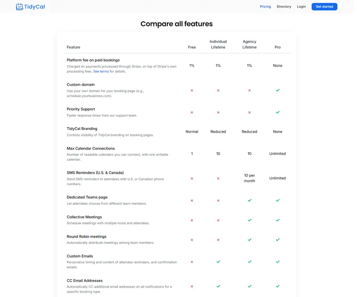Open the Pricing page from navigation

[265, 7]
